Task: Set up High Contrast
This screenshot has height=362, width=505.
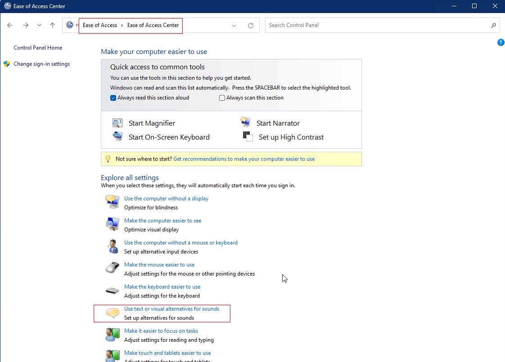Action: pyautogui.click(x=291, y=137)
